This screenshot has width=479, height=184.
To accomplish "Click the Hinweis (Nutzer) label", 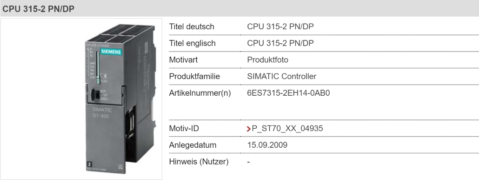I will 199,161.
